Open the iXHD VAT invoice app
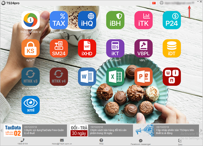Screen dimensions: 203x146 click(87, 48)
